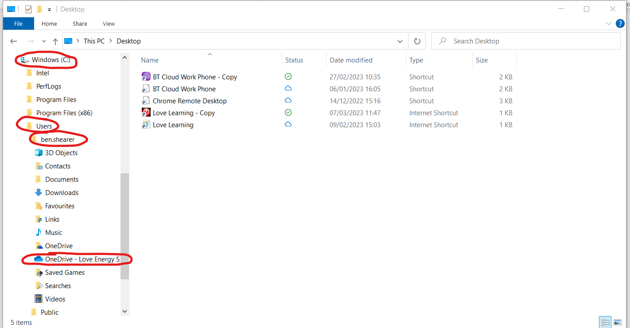Switch to the View ribbon tab
Image resolution: width=630 pixels, height=328 pixels.
click(109, 23)
